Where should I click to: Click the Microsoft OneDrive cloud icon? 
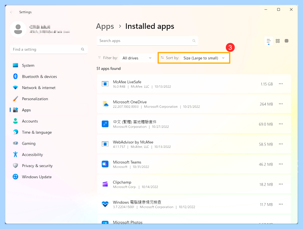pos(105,104)
